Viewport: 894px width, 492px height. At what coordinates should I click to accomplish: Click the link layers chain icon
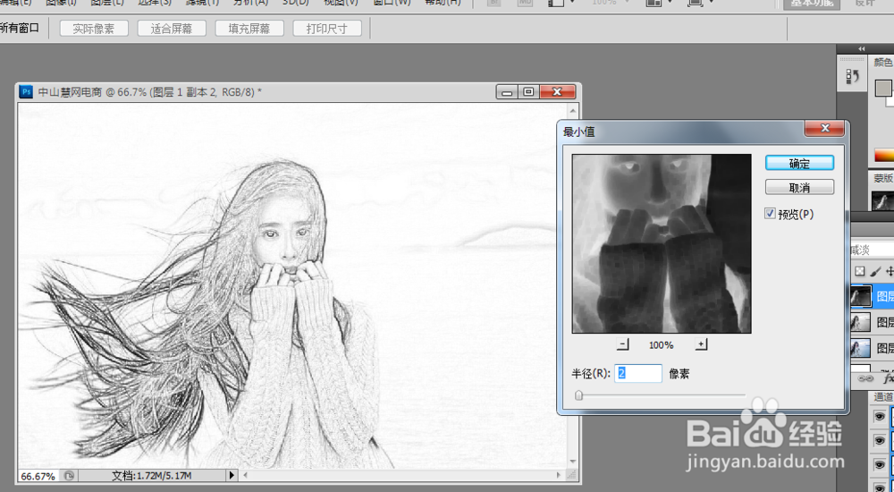[864, 378]
